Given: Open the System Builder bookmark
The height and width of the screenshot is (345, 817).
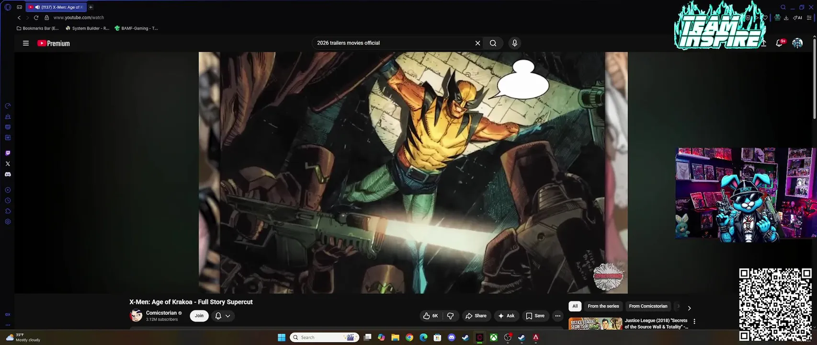Looking at the screenshot, I should coord(87,28).
